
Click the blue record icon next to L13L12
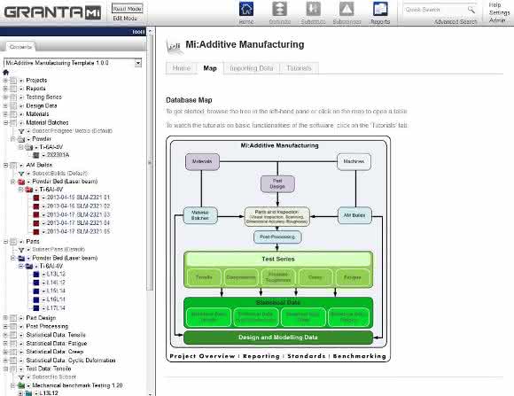click(36, 275)
